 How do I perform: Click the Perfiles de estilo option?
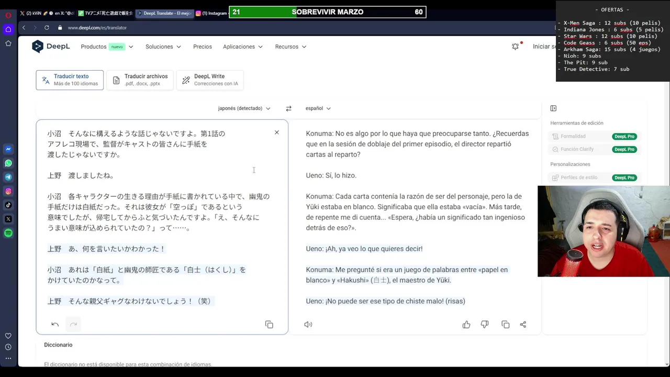575,178
